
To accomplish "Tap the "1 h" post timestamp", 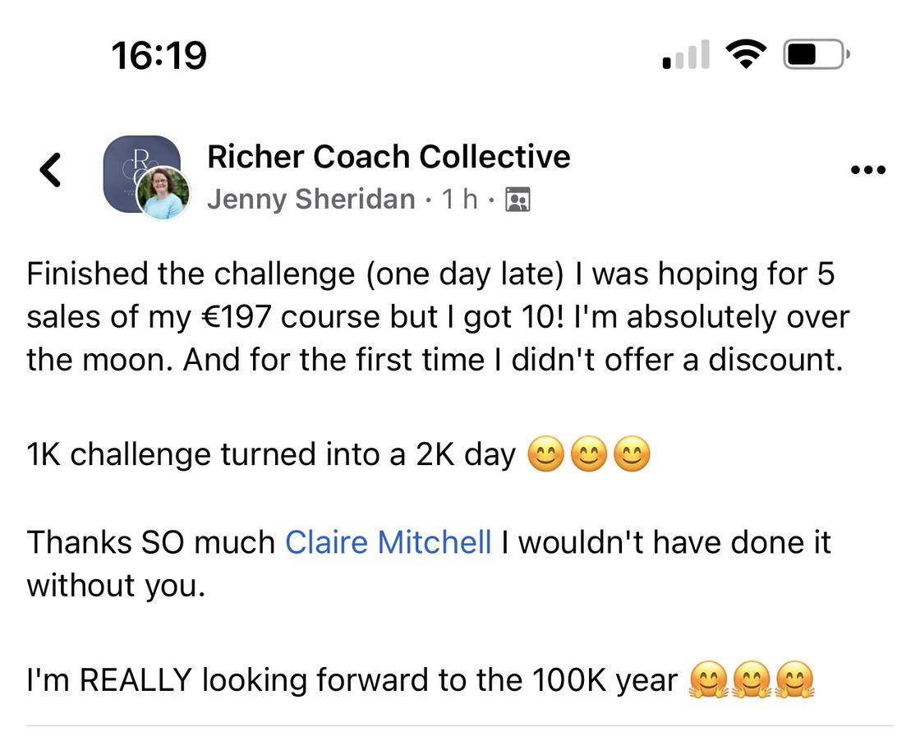I will tap(460, 199).
